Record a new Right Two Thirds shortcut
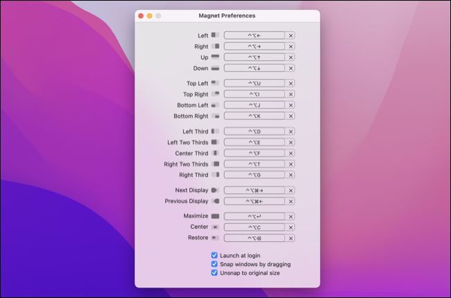Viewport: 451px width, 298px height. click(255, 164)
